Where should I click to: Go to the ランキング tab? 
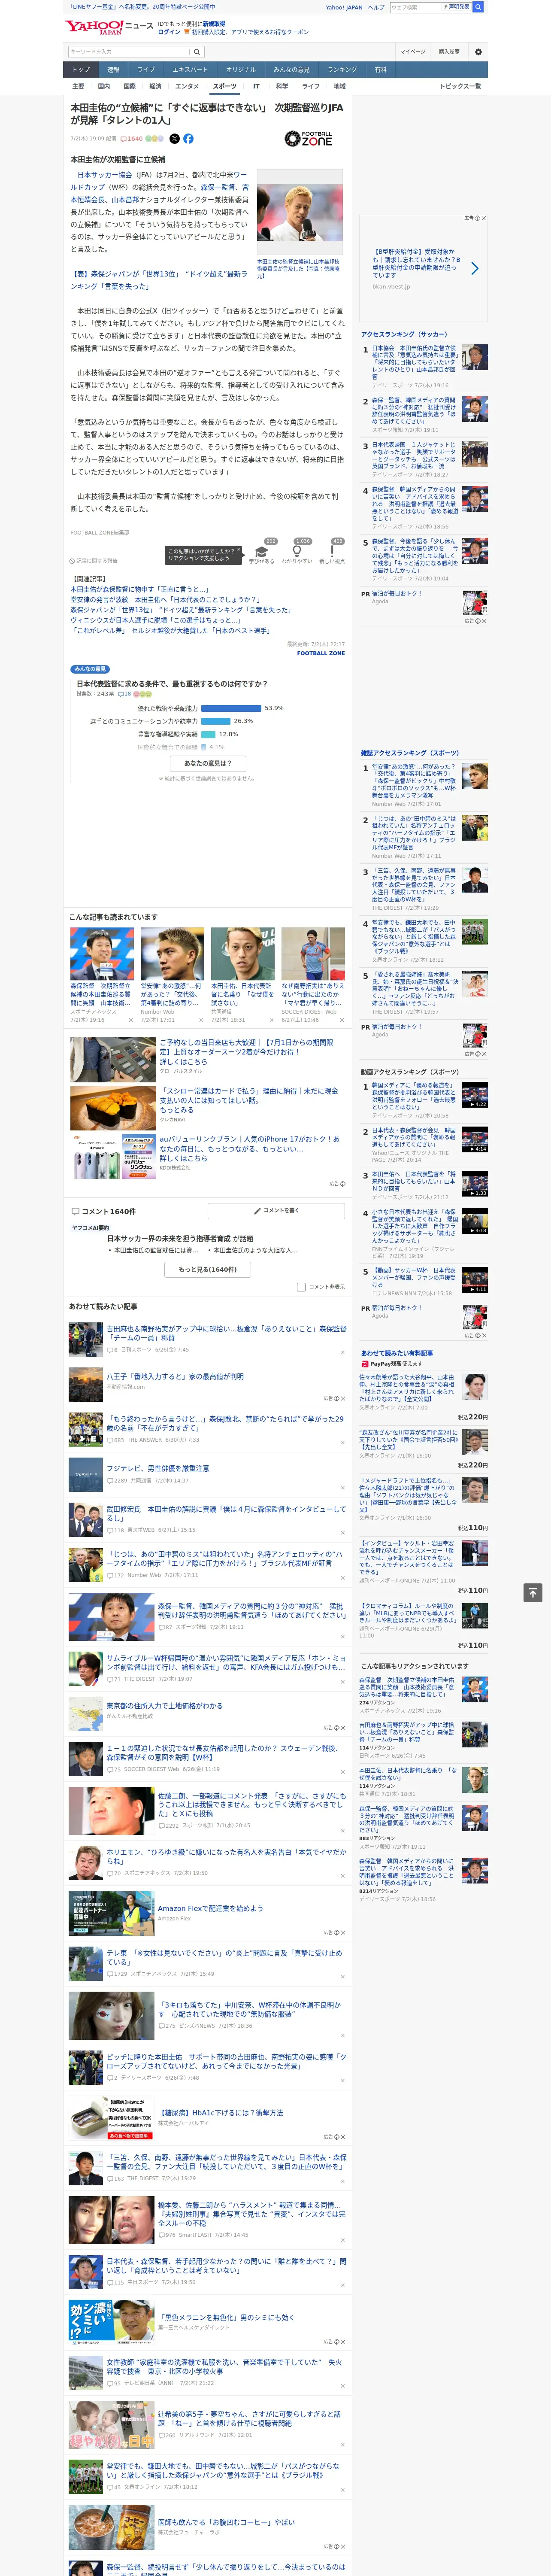[342, 70]
